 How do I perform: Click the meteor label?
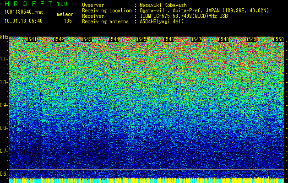coord(65,14)
